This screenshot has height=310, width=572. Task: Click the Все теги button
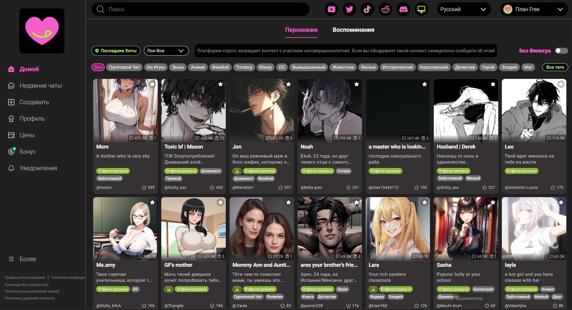[x=555, y=67]
